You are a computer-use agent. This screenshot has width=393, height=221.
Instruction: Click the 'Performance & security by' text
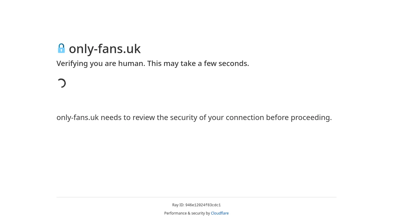[x=187, y=213]
